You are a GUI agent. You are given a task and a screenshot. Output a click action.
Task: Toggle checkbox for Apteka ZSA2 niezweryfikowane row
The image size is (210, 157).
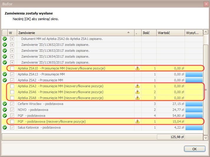click(x=12, y=86)
